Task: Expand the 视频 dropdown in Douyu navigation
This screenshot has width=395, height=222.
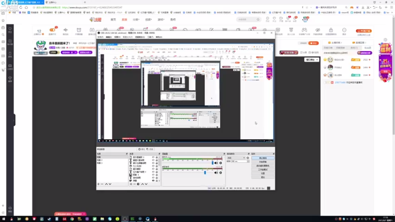Action: tap(149, 19)
